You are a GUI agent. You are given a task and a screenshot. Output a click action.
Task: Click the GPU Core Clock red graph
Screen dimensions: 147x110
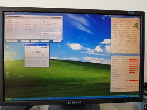pos(134,60)
